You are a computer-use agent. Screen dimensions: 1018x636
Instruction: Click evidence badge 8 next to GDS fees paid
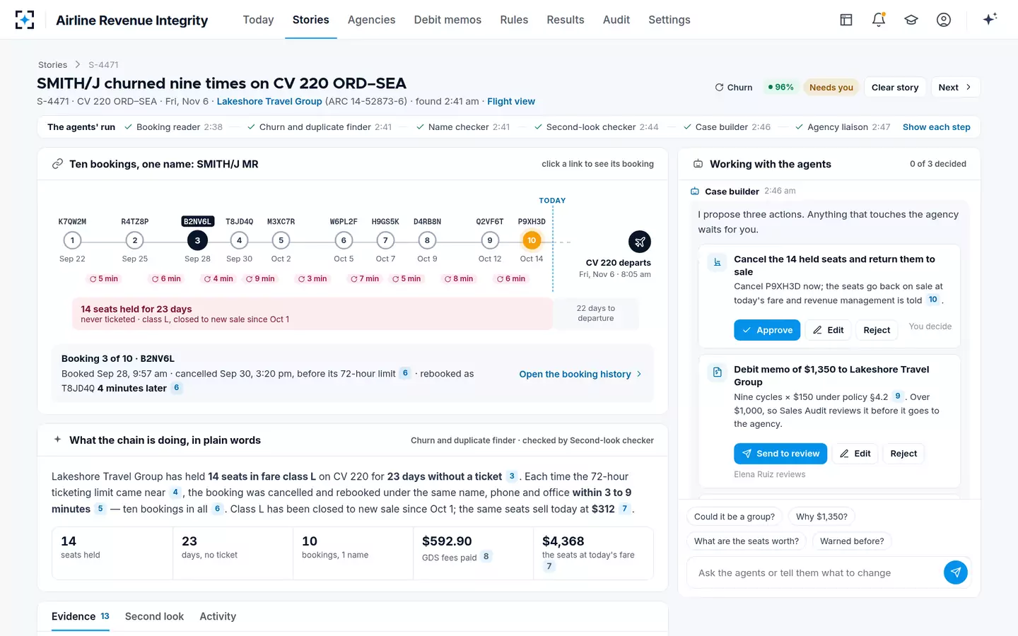point(486,557)
